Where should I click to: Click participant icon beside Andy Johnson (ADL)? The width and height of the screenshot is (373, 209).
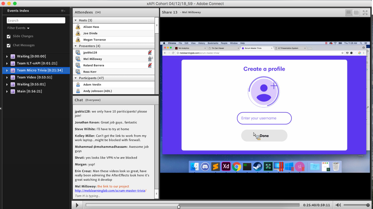[78, 91]
